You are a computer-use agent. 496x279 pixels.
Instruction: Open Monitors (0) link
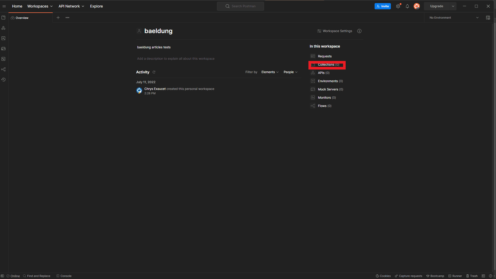pos(323,98)
